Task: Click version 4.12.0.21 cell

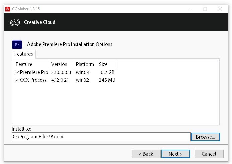Action: coord(60,80)
